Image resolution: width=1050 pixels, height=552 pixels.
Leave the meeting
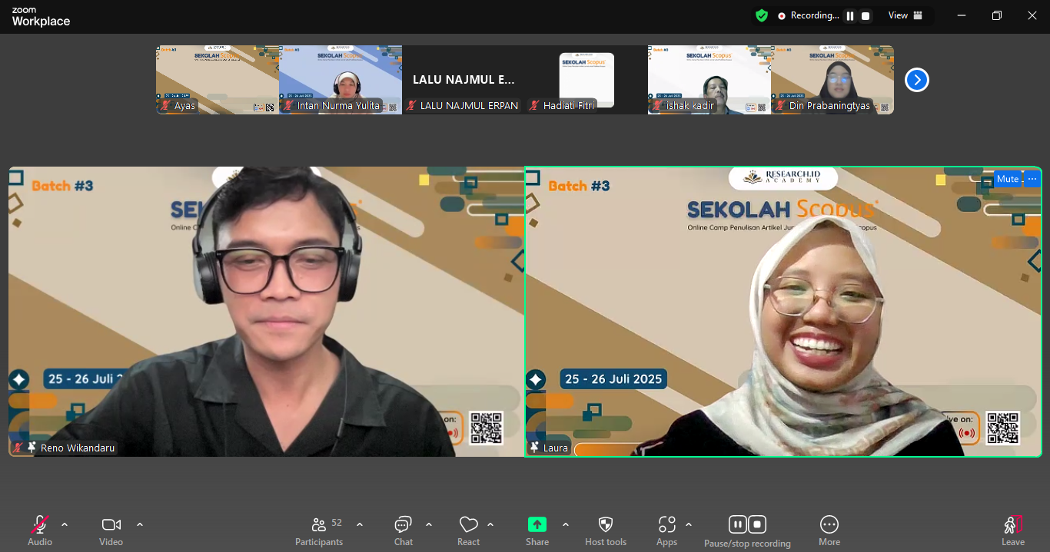click(x=1013, y=531)
